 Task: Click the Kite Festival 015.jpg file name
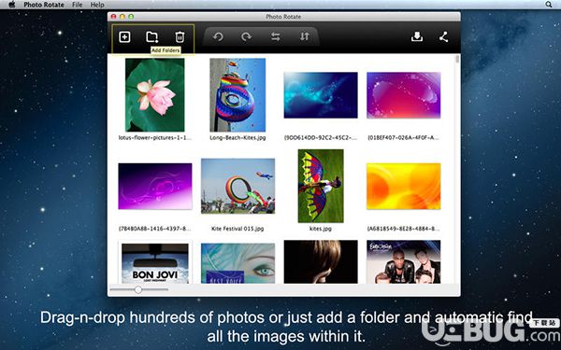coord(237,229)
